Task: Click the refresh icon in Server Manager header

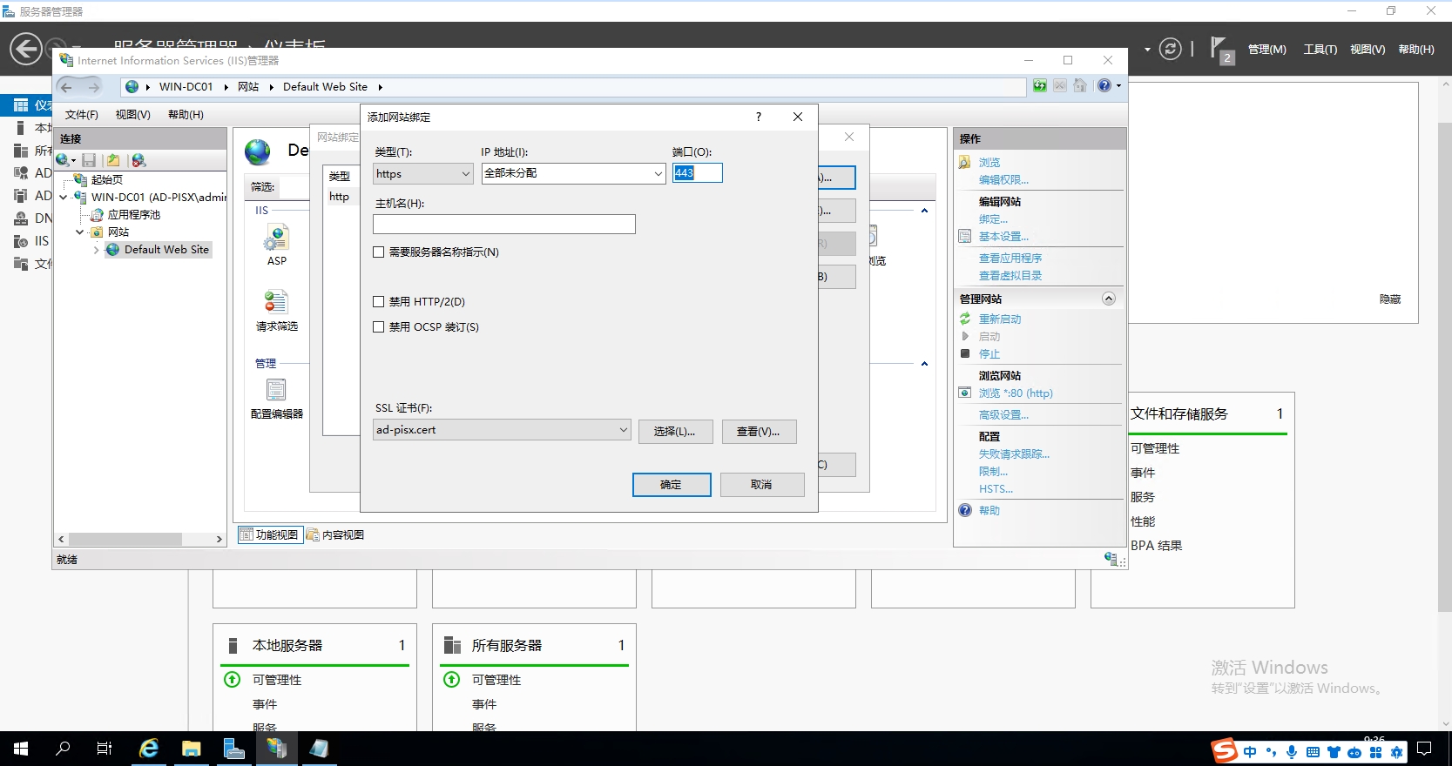Action: click(x=1171, y=49)
